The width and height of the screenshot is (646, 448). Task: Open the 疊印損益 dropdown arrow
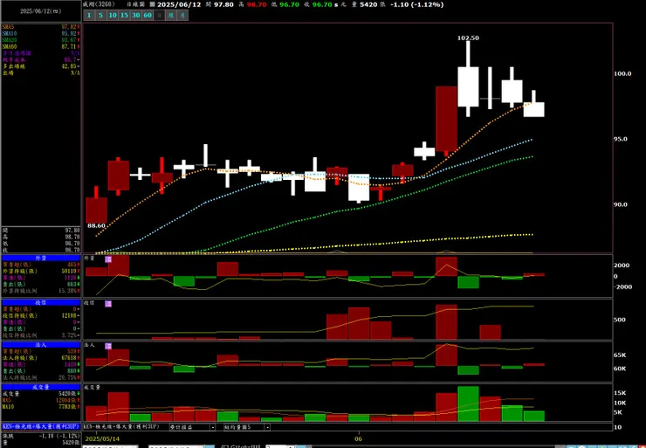tap(213, 427)
